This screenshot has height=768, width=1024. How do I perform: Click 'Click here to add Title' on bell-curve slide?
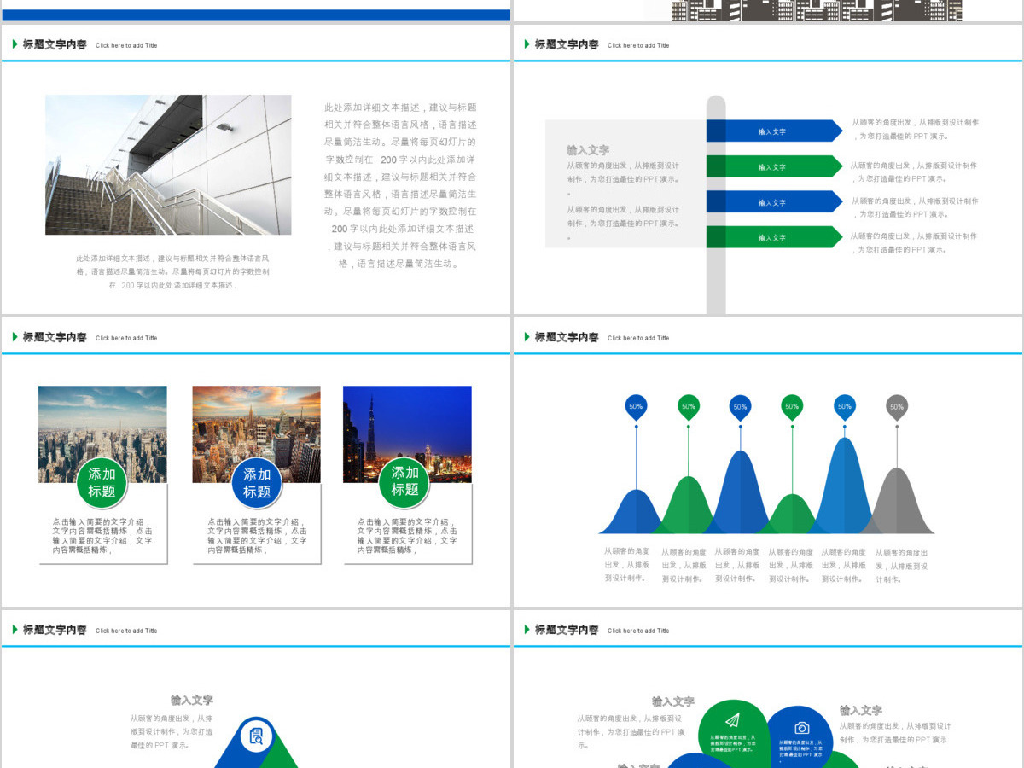tap(638, 338)
